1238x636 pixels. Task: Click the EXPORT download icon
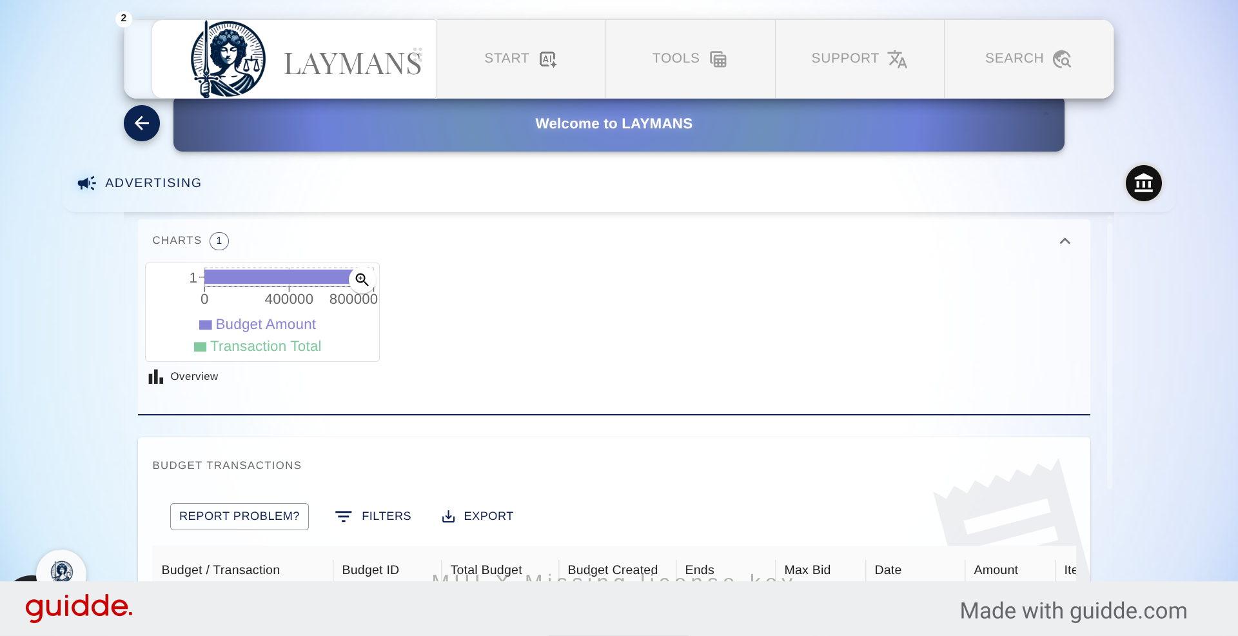449,516
